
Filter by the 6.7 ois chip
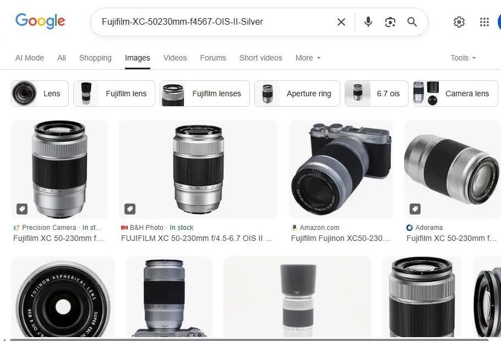point(377,94)
